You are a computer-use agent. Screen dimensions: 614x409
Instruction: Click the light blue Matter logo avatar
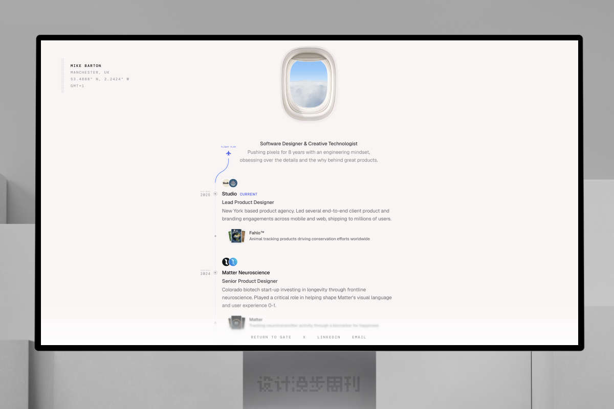[233, 262]
